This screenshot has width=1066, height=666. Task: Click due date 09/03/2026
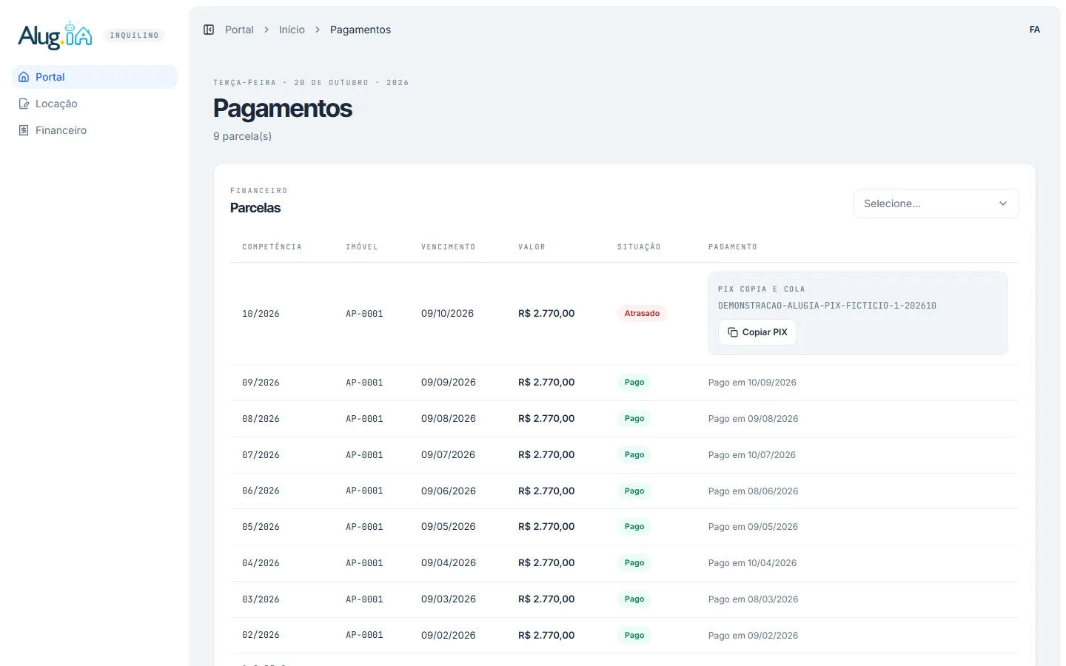click(x=449, y=599)
